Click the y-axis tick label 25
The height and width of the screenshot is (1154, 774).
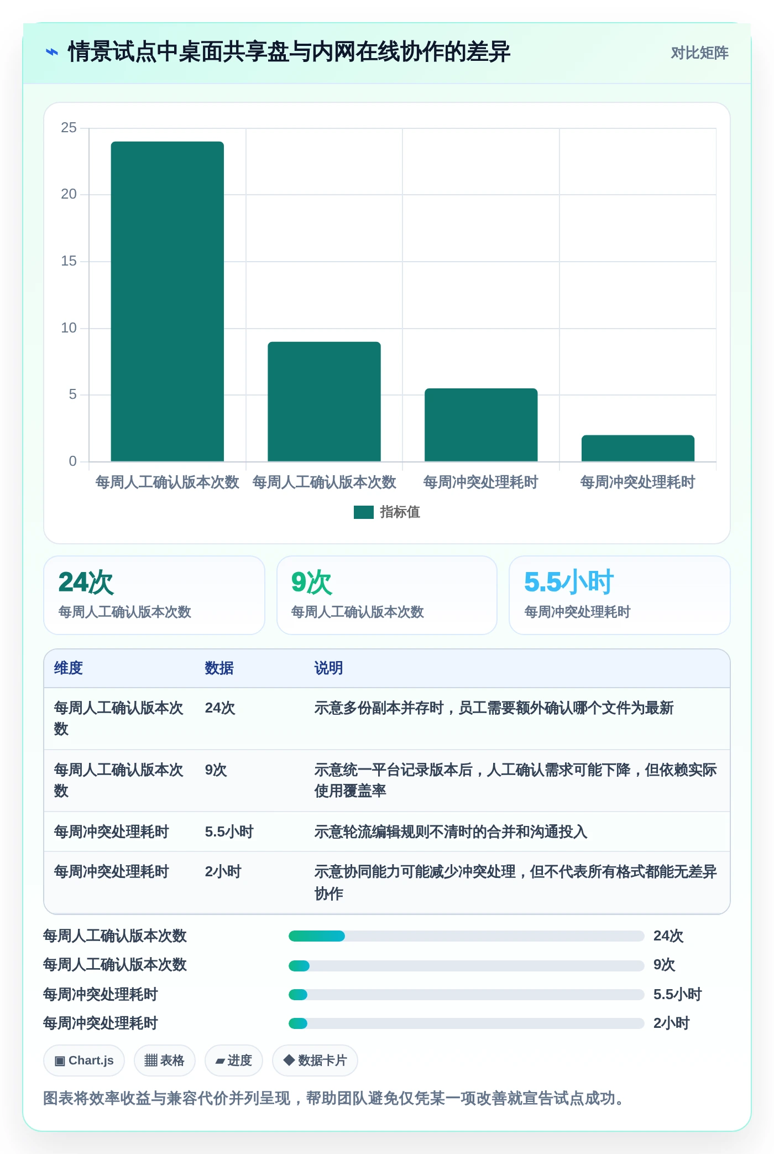[x=69, y=128]
